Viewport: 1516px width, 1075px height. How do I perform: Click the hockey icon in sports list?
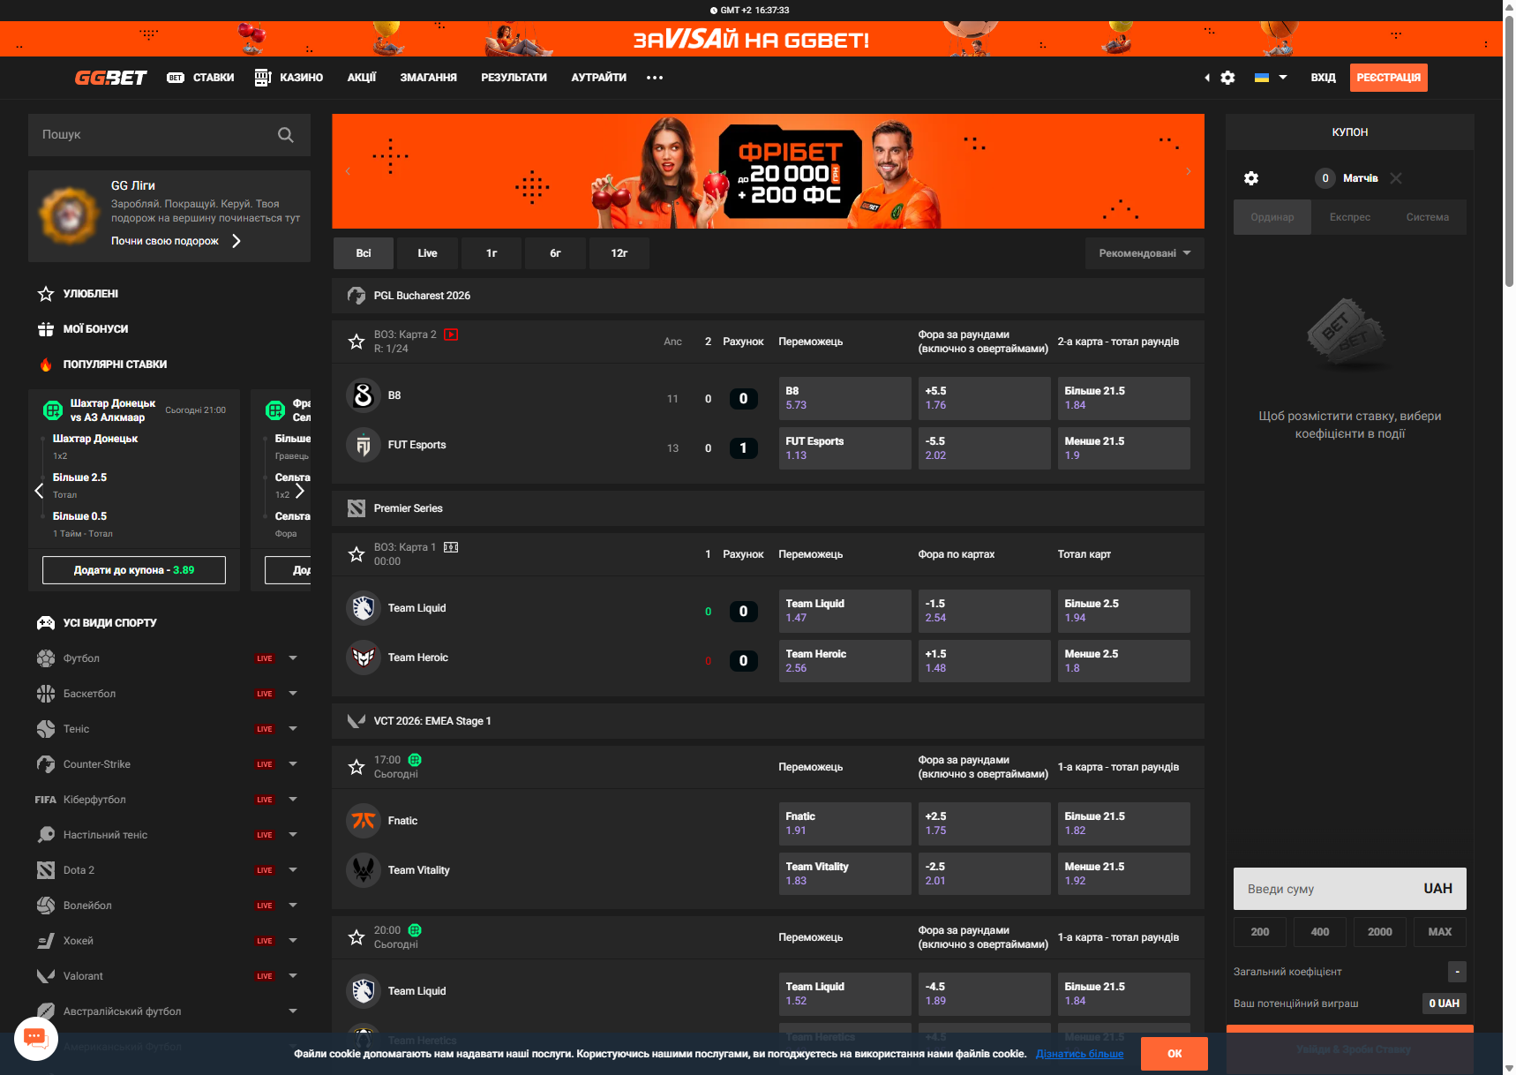[x=46, y=941]
